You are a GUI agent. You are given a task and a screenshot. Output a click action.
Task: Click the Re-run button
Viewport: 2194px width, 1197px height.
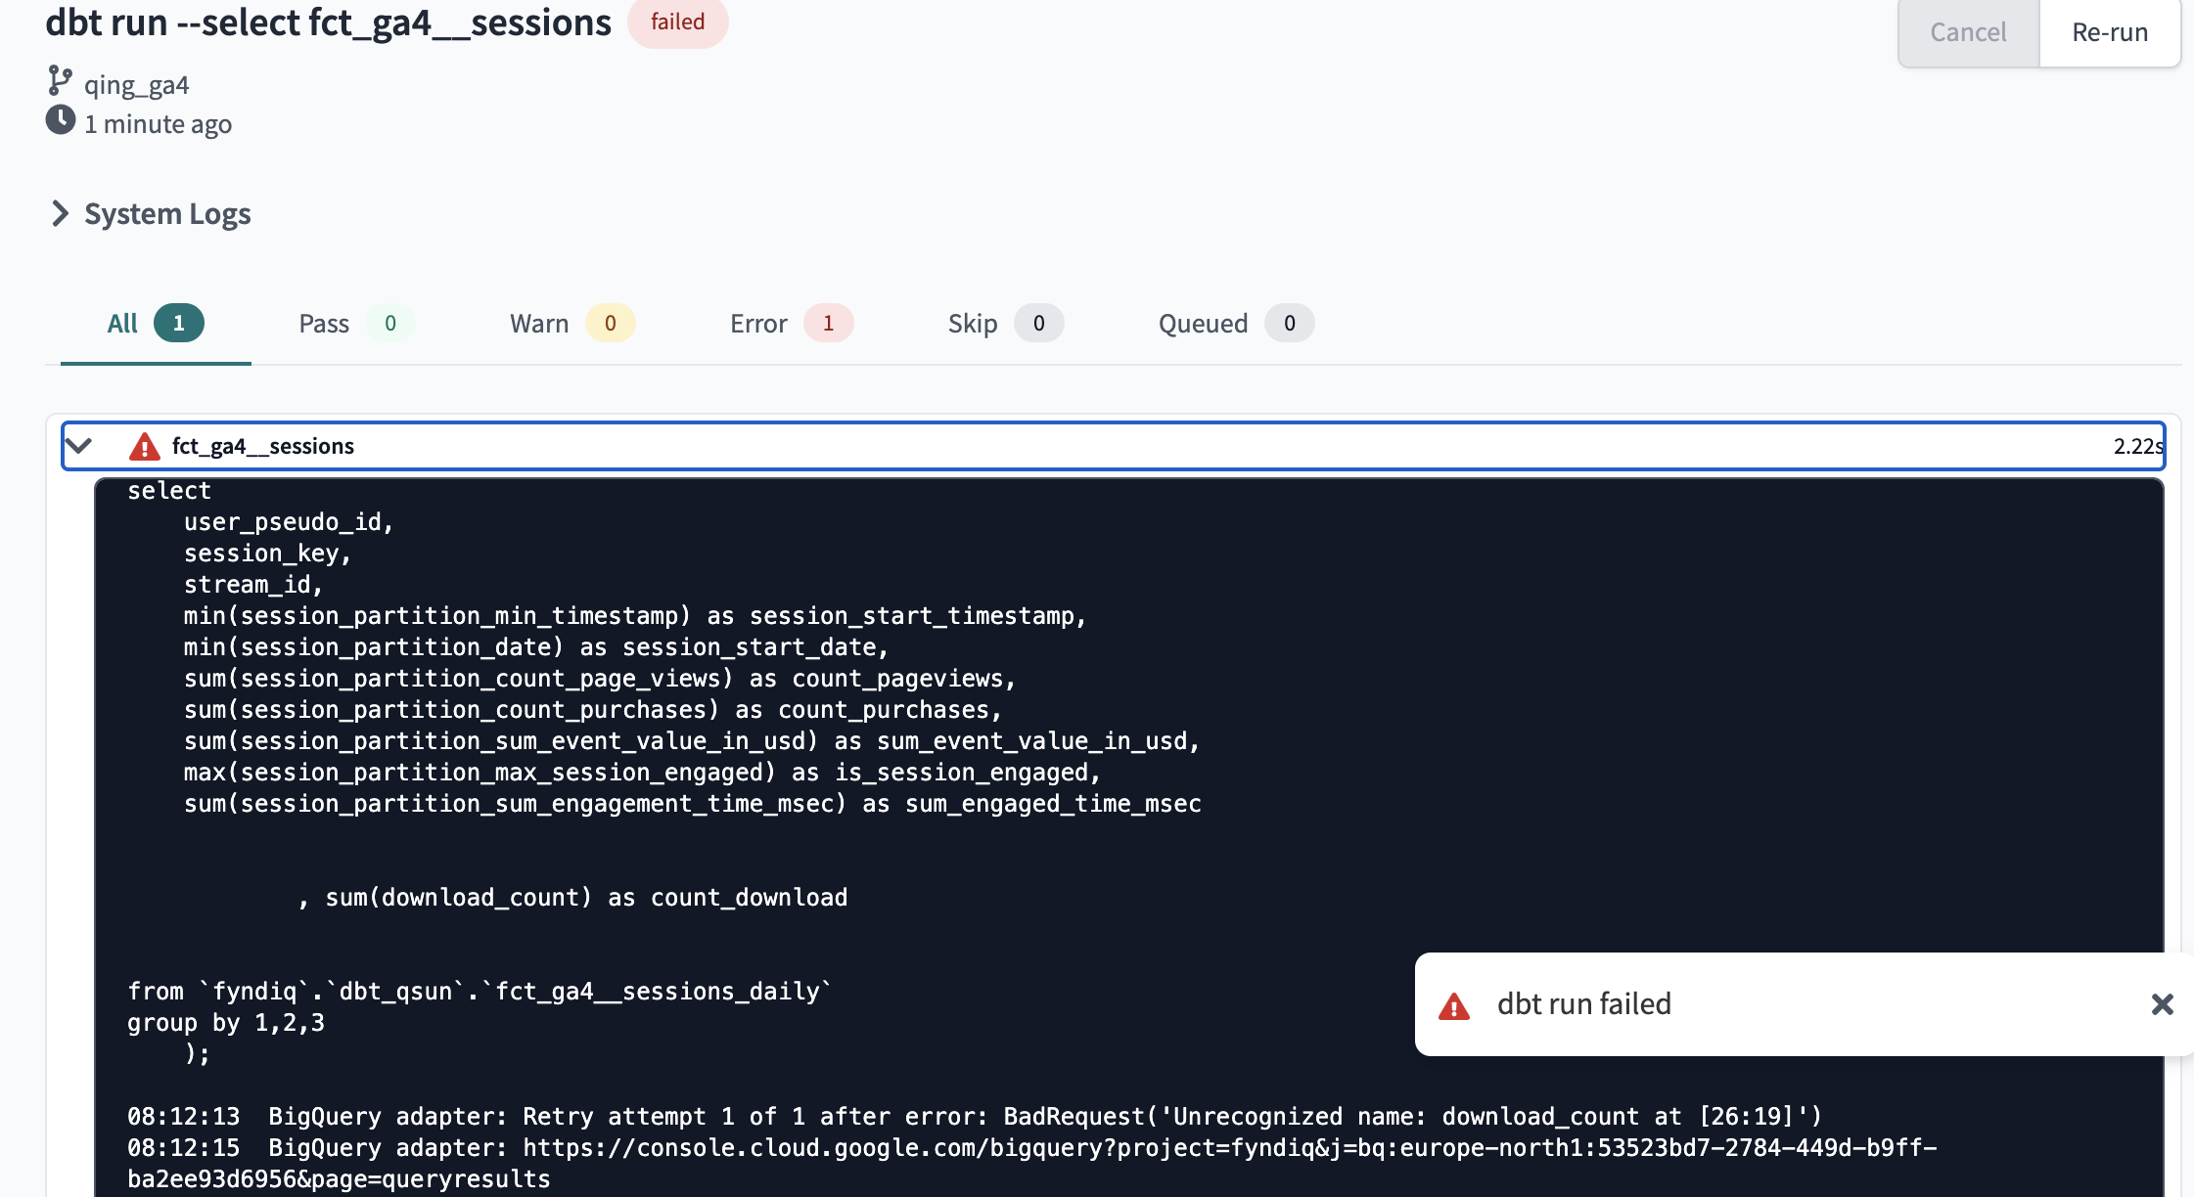click(2108, 32)
